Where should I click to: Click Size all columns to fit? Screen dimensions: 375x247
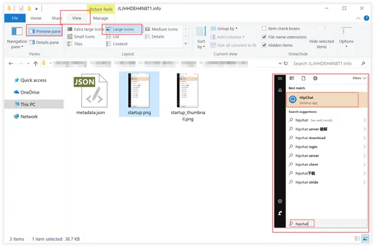coord(233,45)
